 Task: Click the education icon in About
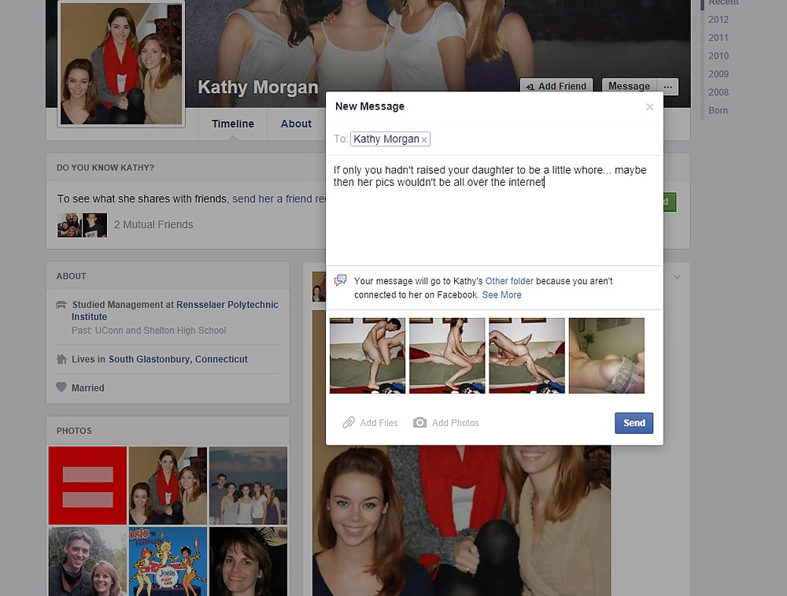click(x=61, y=304)
